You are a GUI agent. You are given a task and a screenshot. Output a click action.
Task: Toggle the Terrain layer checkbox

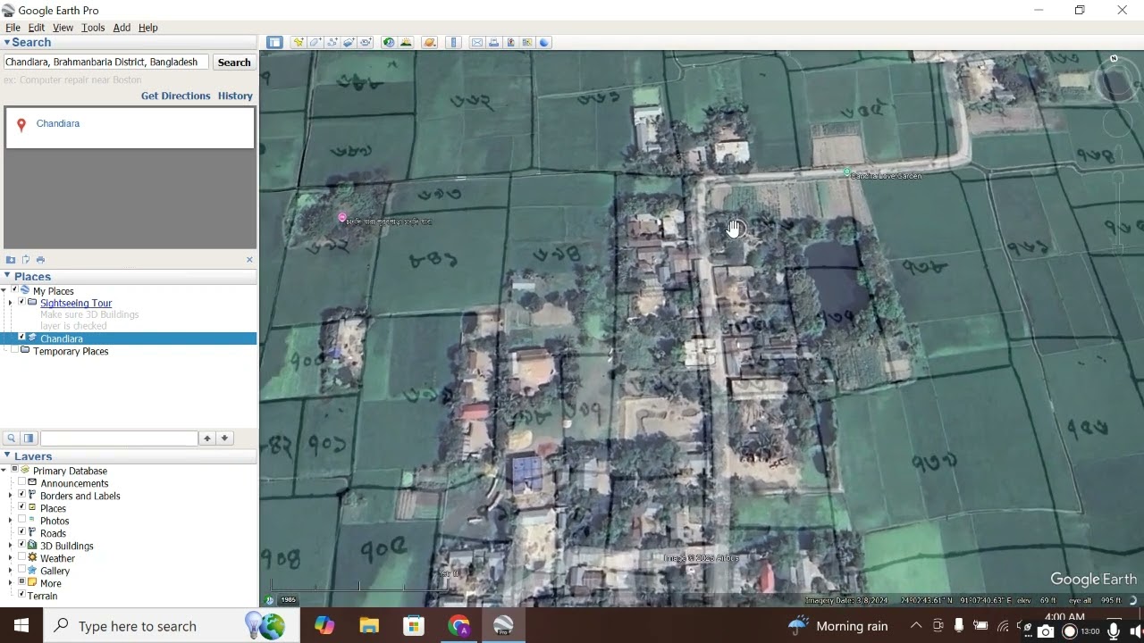22,594
